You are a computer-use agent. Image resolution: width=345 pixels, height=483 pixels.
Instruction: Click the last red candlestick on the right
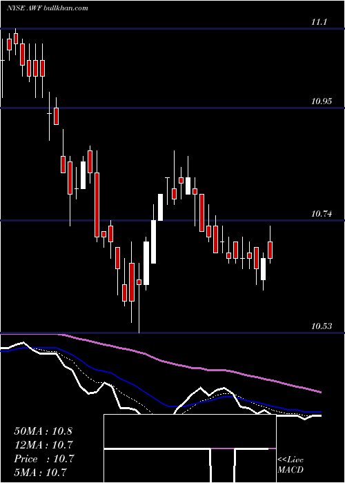coord(270,250)
